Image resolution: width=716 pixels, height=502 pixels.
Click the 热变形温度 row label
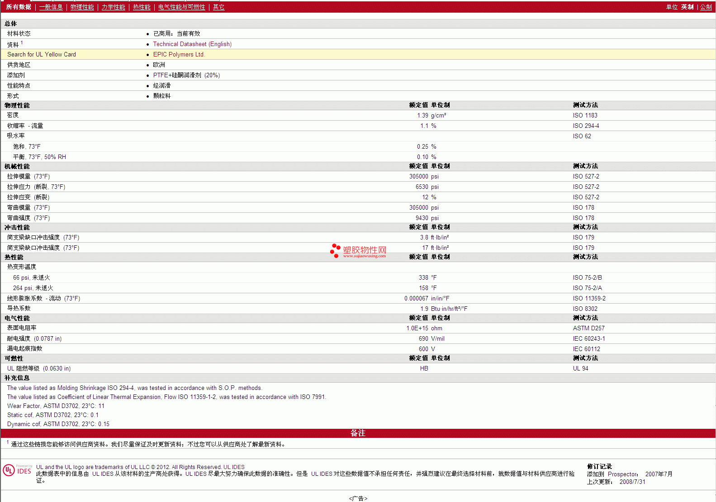click(22, 267)
